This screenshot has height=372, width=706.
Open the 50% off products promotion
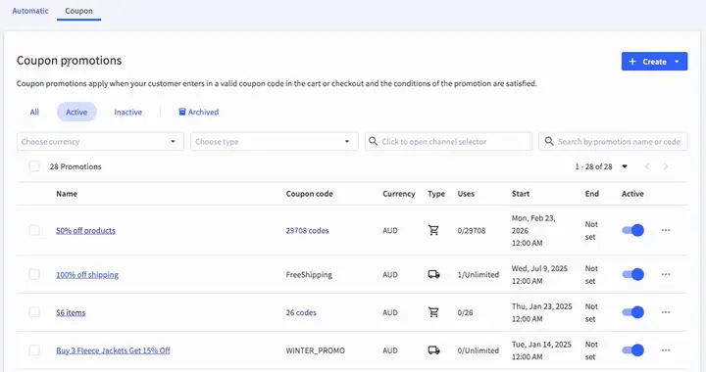click(85, 230)
